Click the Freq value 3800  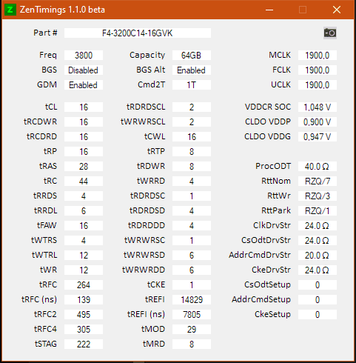click(84, 55)
